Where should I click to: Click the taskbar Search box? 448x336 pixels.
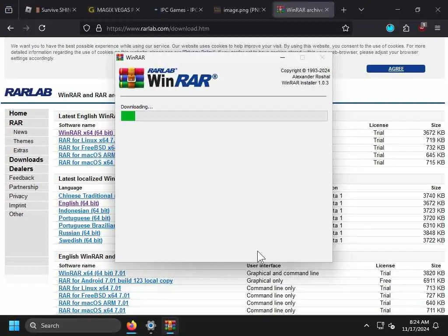[x=73, y=325]
